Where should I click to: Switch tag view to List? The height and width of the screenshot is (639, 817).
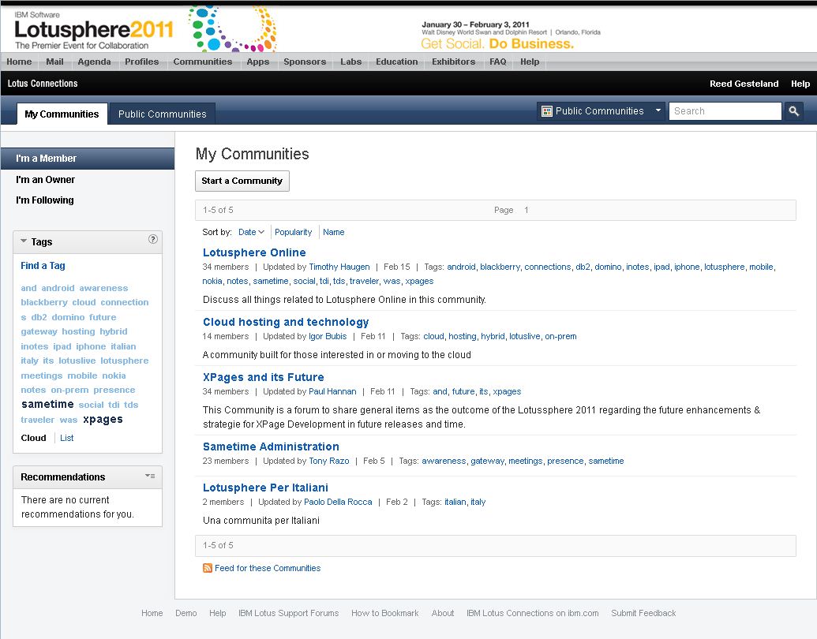[66, 438]
